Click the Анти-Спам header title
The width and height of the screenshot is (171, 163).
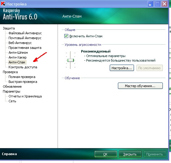72,16
